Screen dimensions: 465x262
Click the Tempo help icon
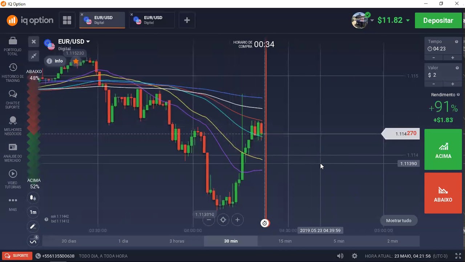457,42
